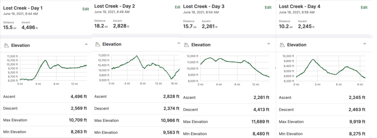Collapse the Day 4 Elevation section chevron
Screen dimensions: 377x138
click(364, 44)
